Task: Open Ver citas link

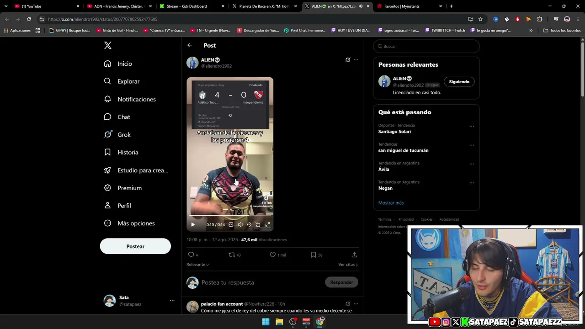Action: pos(348,265)
